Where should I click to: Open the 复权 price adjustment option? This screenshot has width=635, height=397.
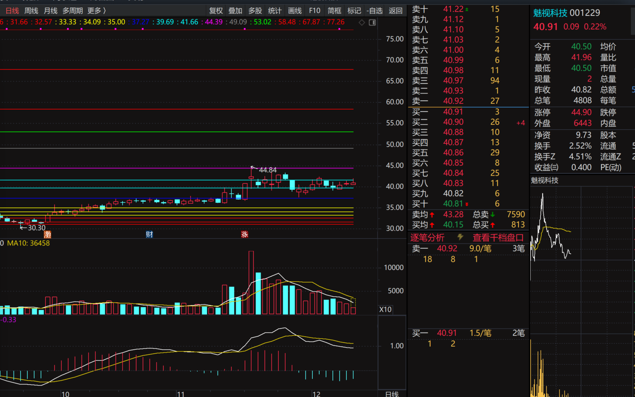click(x=216, y=10)
